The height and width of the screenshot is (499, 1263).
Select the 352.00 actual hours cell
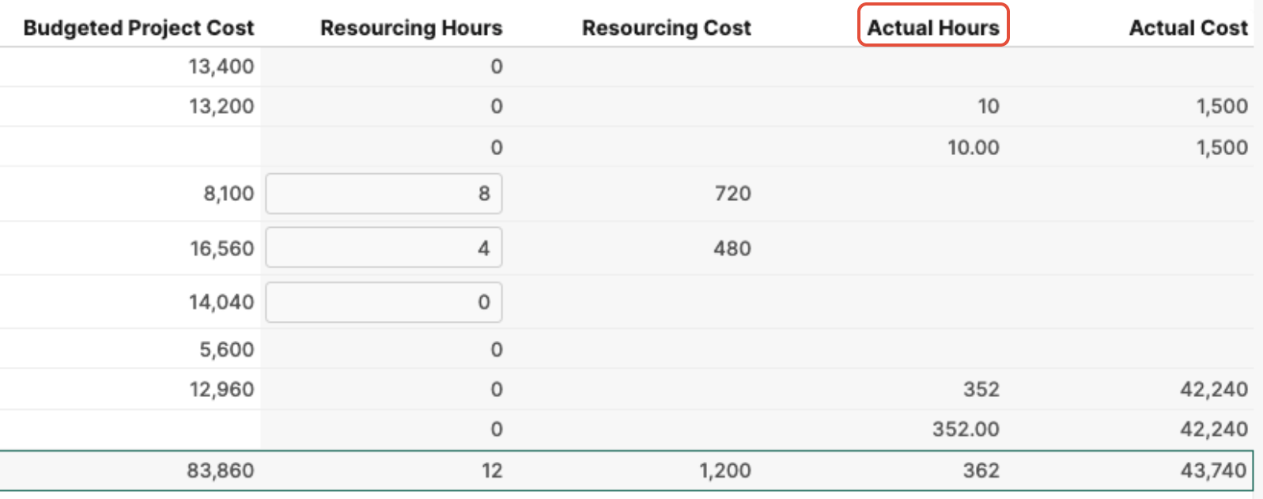click(x=966, y=429)
